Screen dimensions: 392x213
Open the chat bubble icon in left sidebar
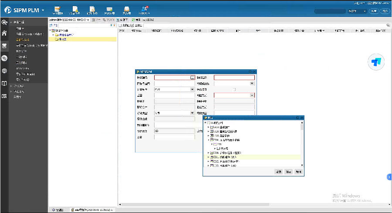[x=4, y=58]
